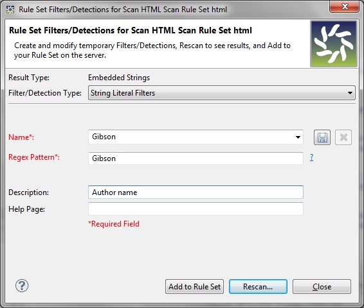Click in the Description text field
Image resolution: width=364 pixels, height=308 pixels.
(x=196, y=192)
